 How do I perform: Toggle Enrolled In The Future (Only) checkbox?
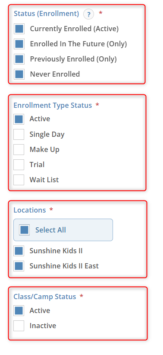pyautogui.click(x=19, y=44)
